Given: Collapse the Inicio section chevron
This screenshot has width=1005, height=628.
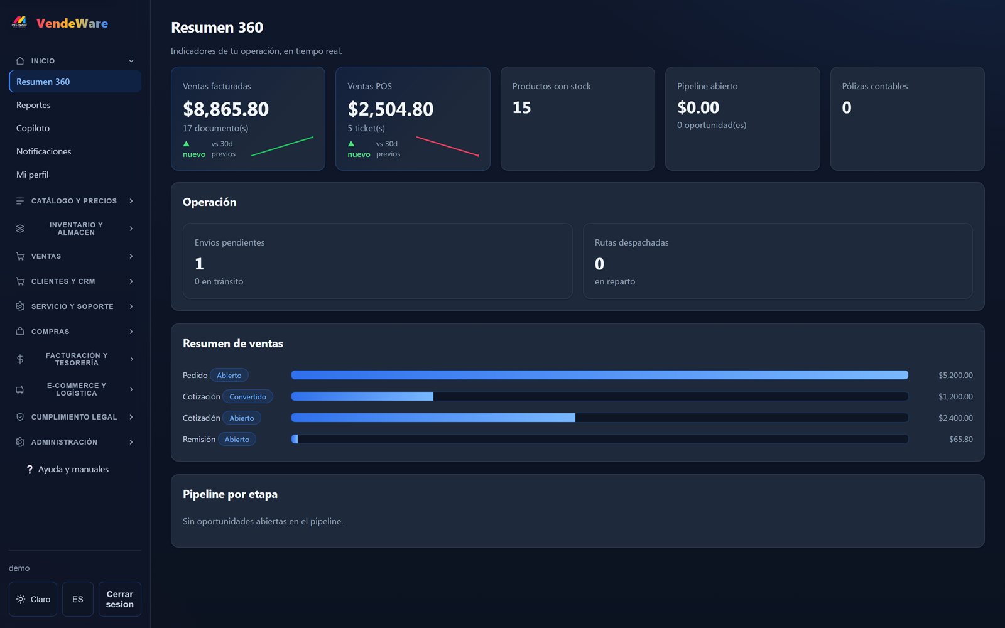Looking at the screenshot, I should point(131,61).
